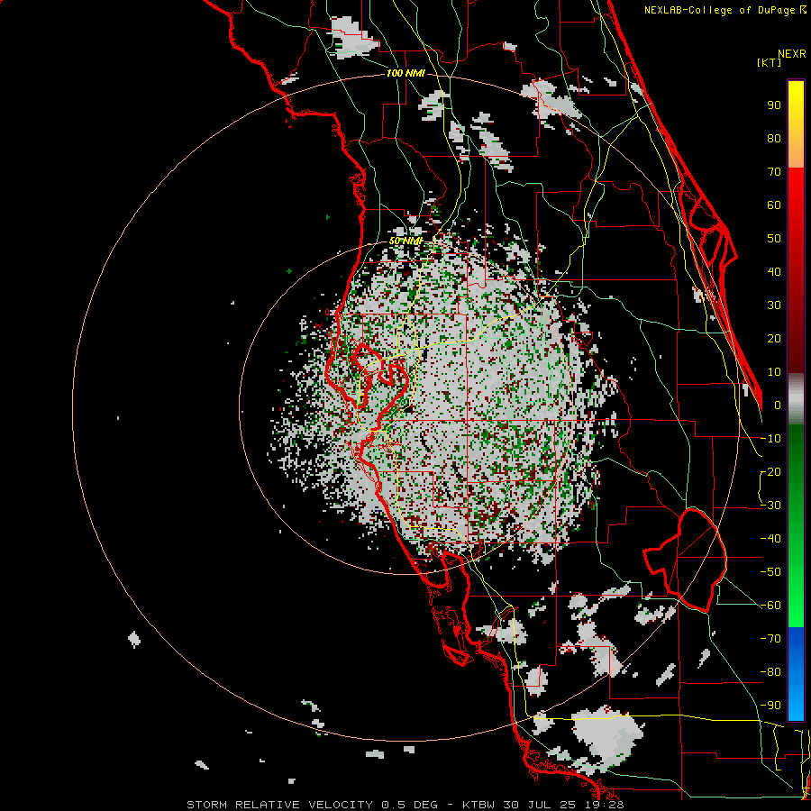Click the positive 40 value on the velocity scale
This screenshot has height=811, width=811.
[774, 271]
